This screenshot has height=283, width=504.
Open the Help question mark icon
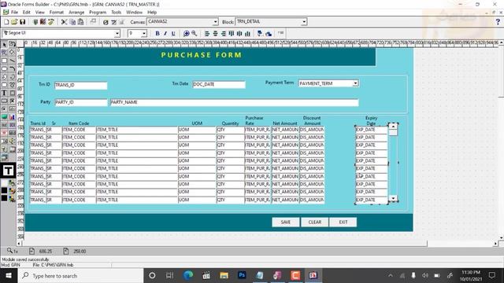pyautogui.click(x=498, y=22)
